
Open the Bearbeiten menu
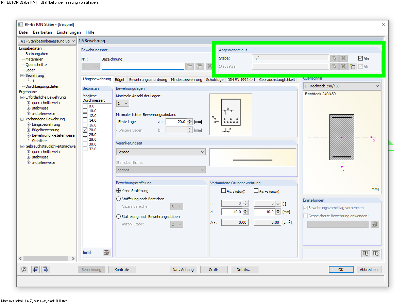(x=42, y=32)
